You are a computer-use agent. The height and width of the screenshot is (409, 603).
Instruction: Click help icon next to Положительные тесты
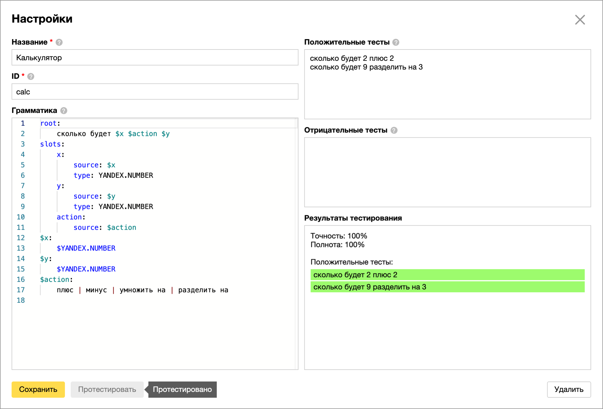pyautogui.click(x=396, y=42)
